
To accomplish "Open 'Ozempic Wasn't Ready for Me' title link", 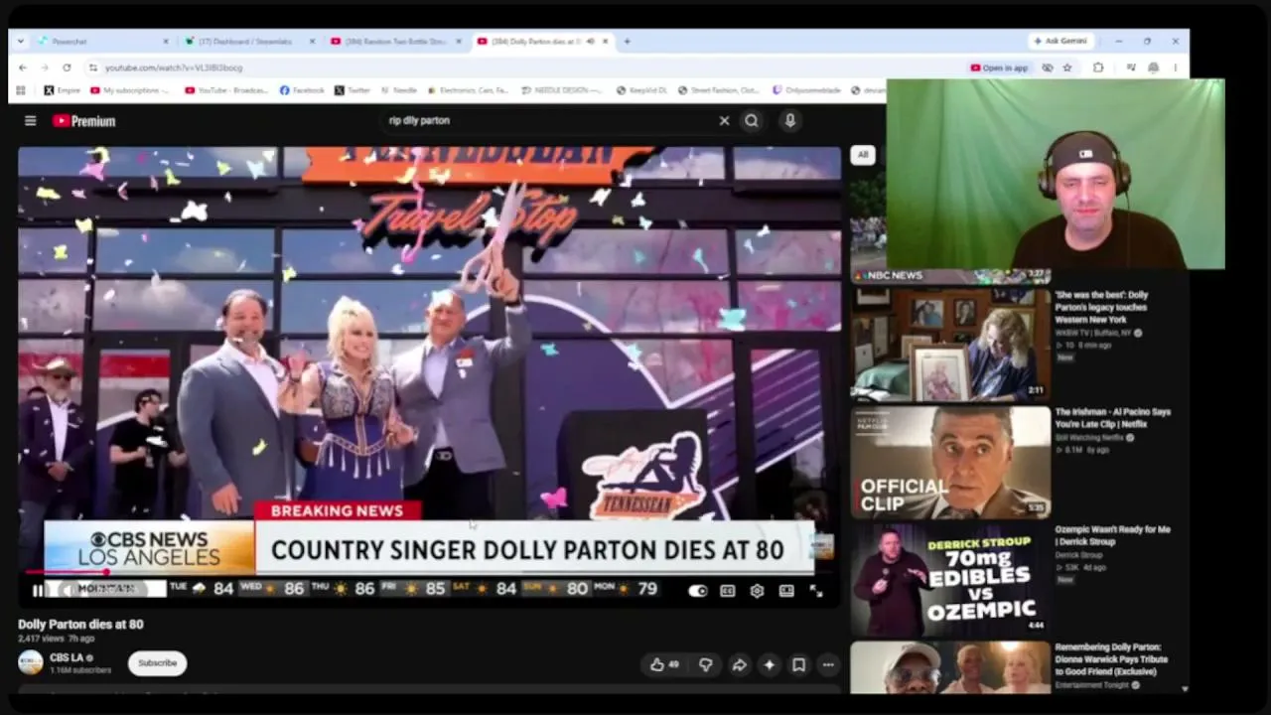I will [x=1112, y=535].
